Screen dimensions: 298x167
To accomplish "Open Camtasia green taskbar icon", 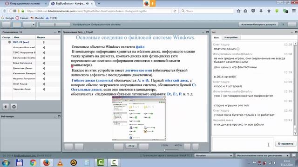I will click(x=101, y=163).
